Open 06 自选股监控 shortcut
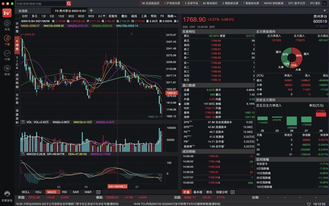The width and height of the screenshot is (329, 206). [x=151, y=3]
